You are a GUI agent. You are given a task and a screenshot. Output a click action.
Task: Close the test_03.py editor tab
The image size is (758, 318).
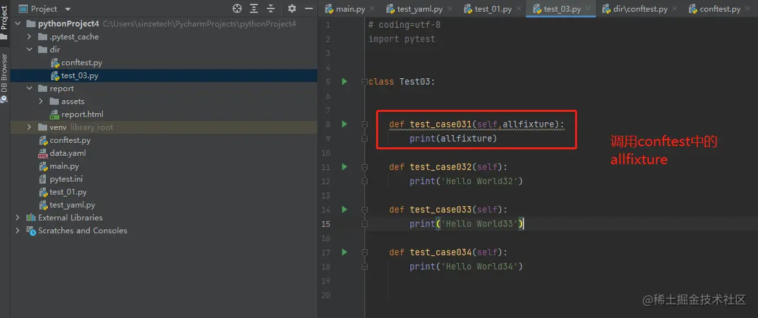click(x=588, y=8)
